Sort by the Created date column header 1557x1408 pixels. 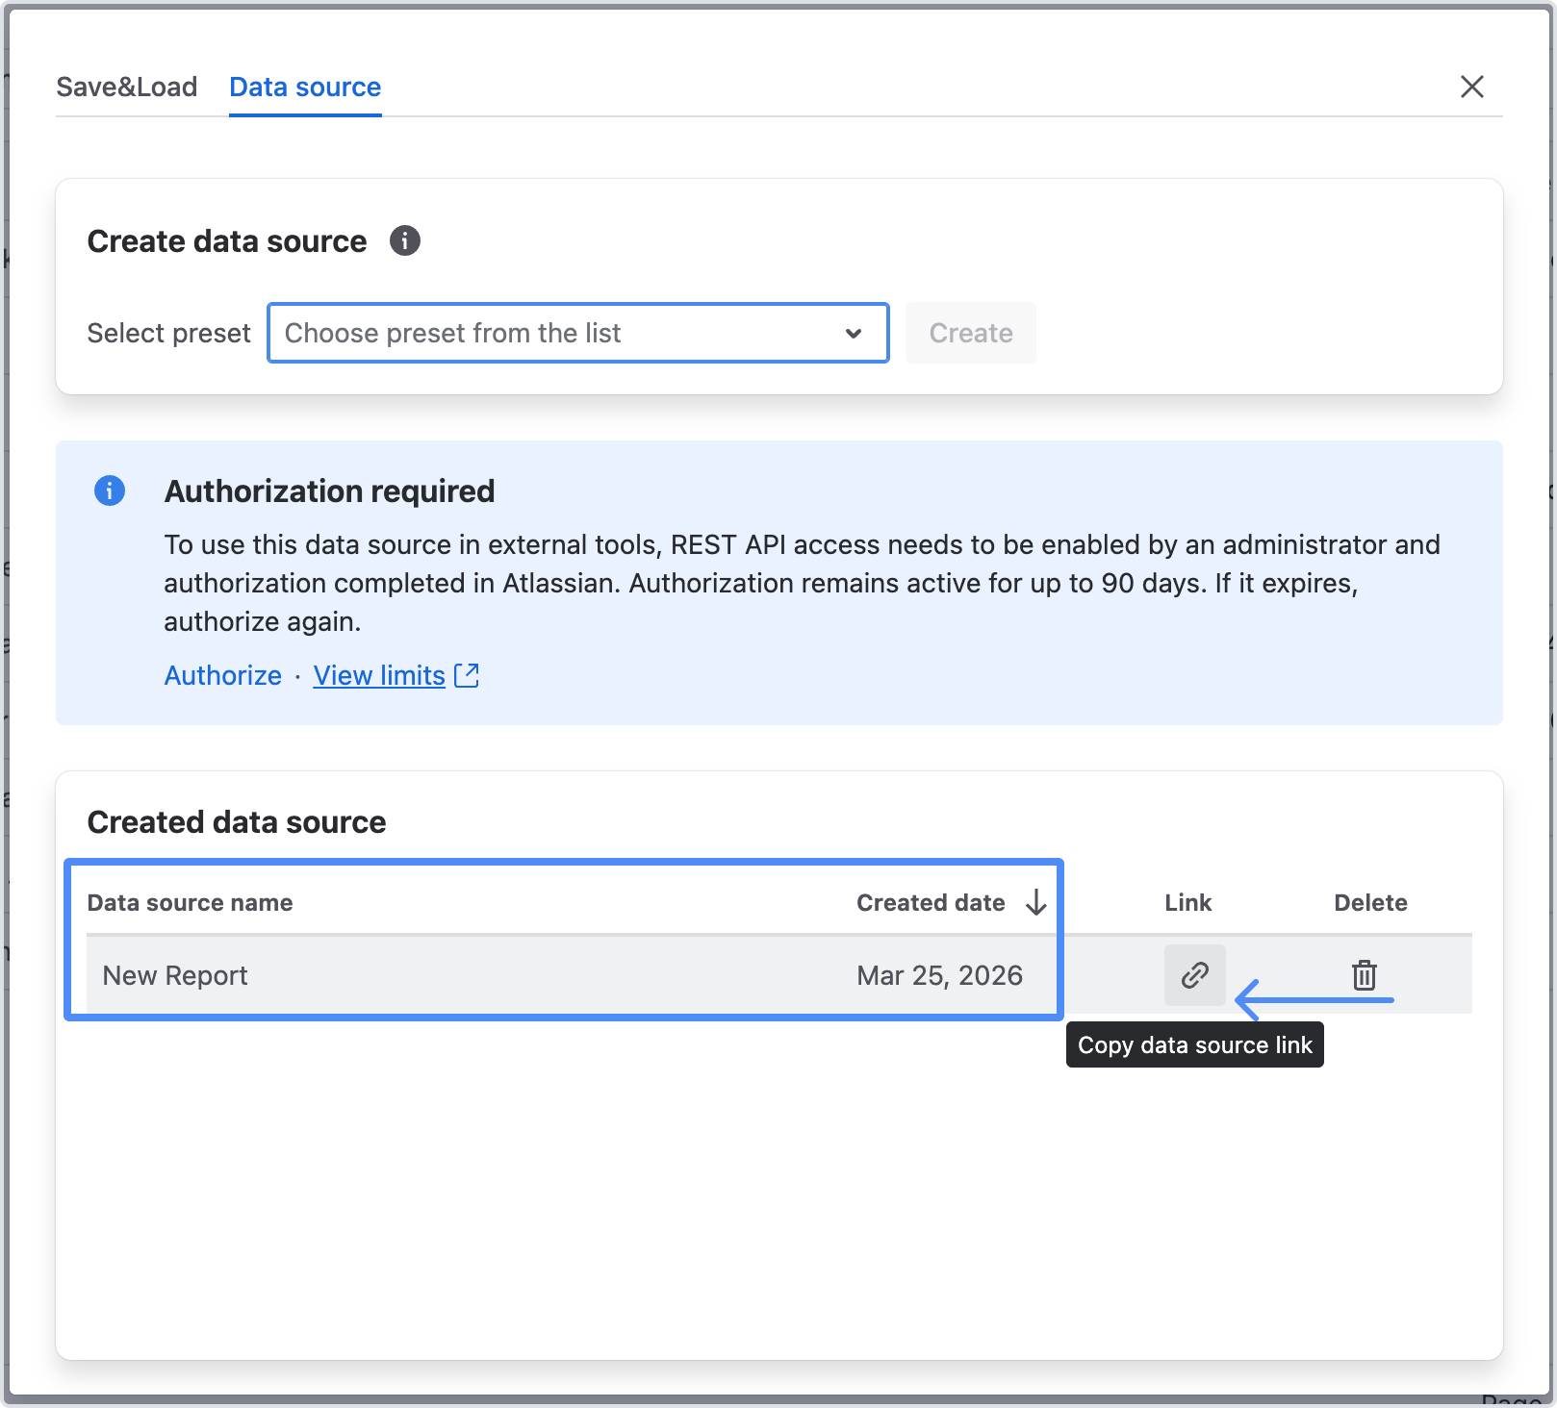(x=931, y=902)
